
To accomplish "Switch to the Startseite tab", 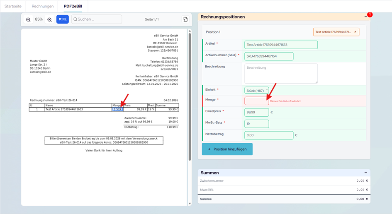I will pos(13,6).
